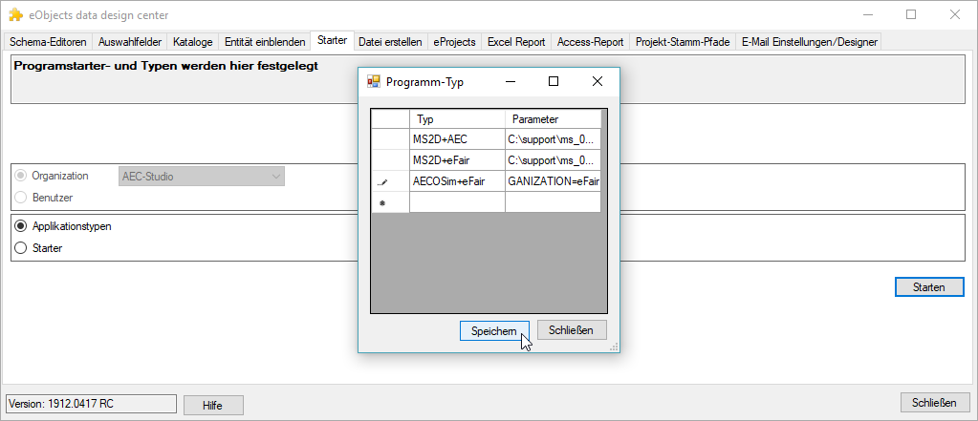The image size is (978, 421).
Task: Click the pencil edit marker on AECOSim+eFair row
Action: (383, 182)
